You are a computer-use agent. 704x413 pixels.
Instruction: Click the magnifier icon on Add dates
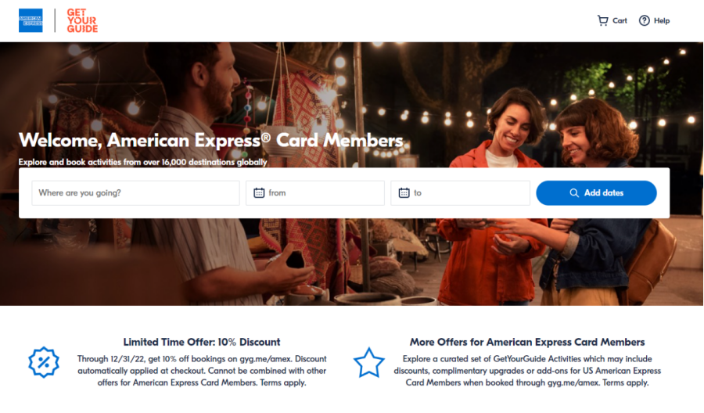[574, 193]
